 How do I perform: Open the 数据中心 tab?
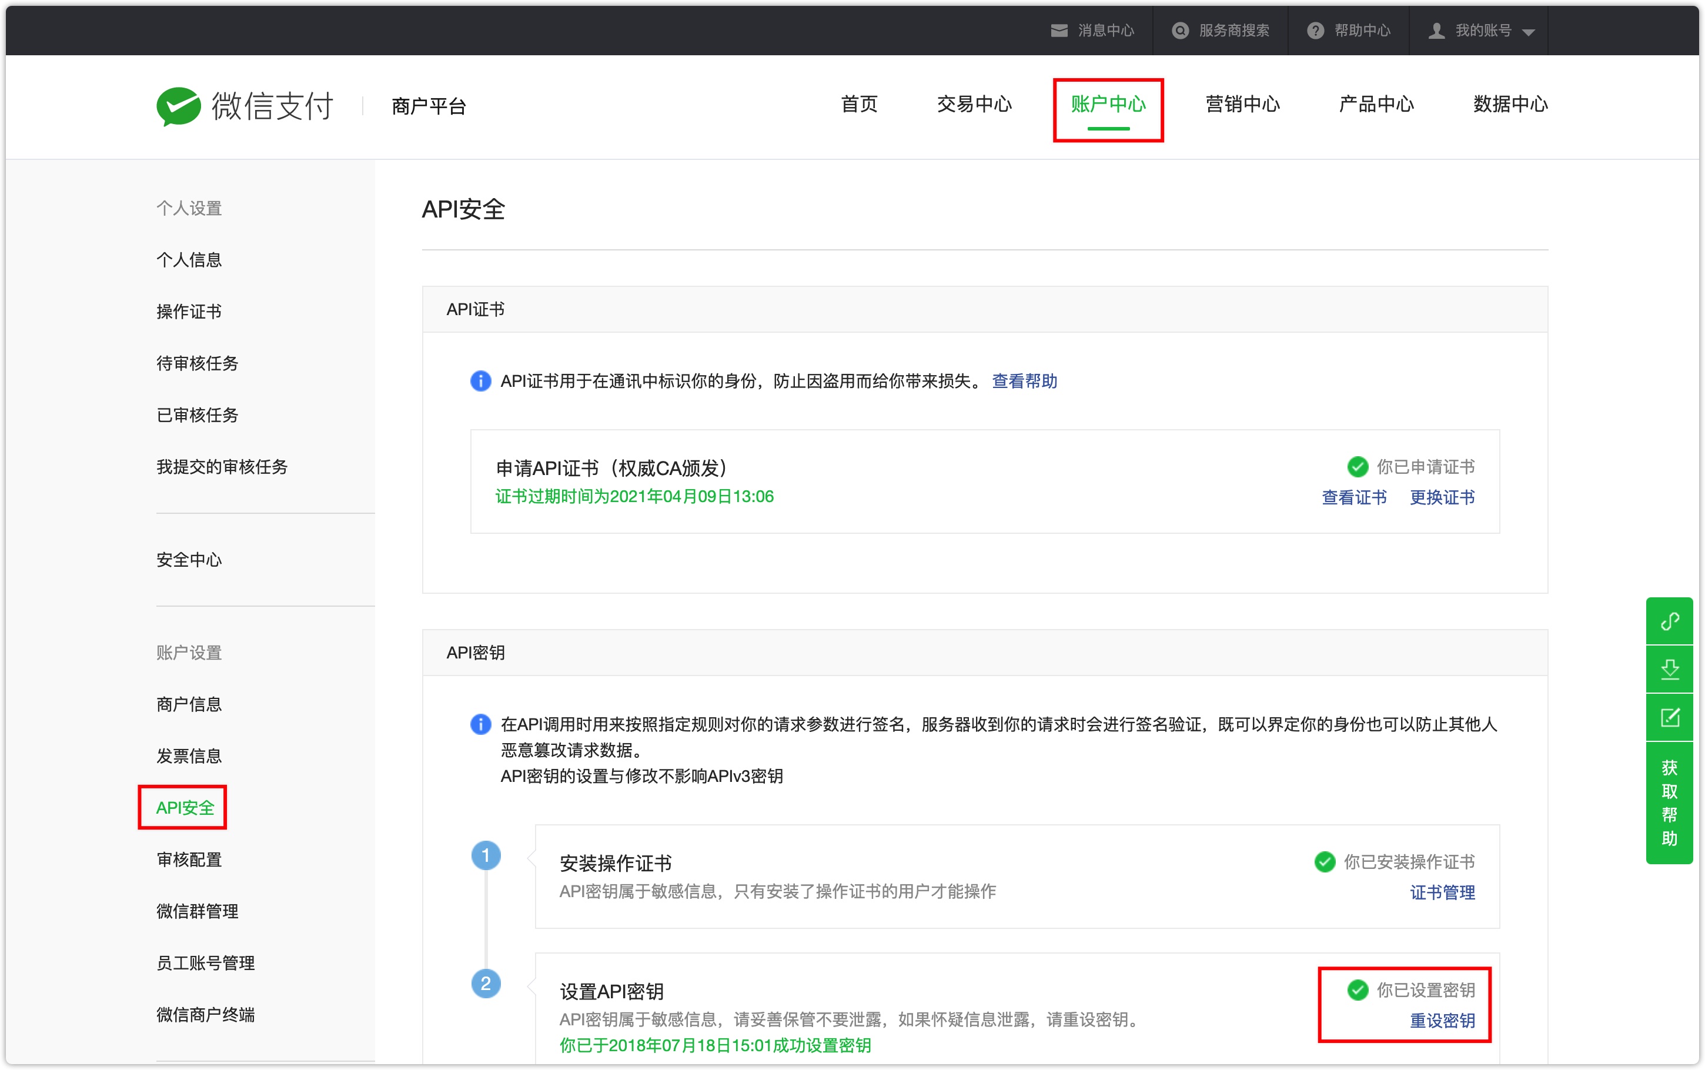[x=1510, y=104]
